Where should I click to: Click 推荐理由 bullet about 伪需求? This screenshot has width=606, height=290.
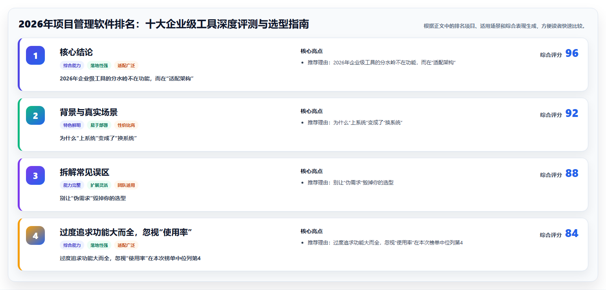click(351, 183)
